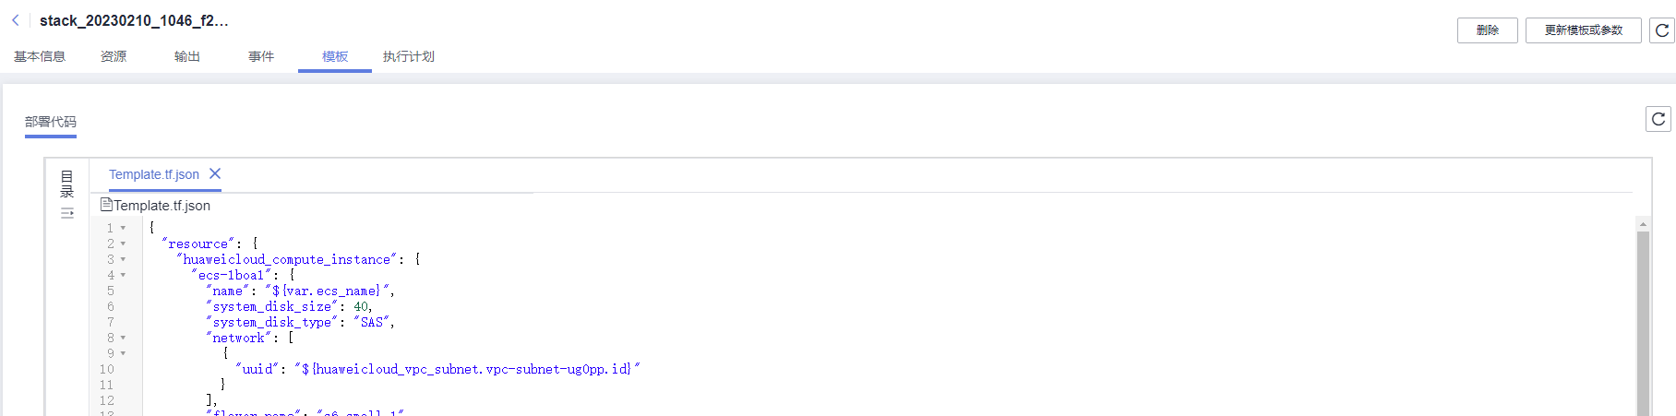Fold the block at line 9

point(123,353)
